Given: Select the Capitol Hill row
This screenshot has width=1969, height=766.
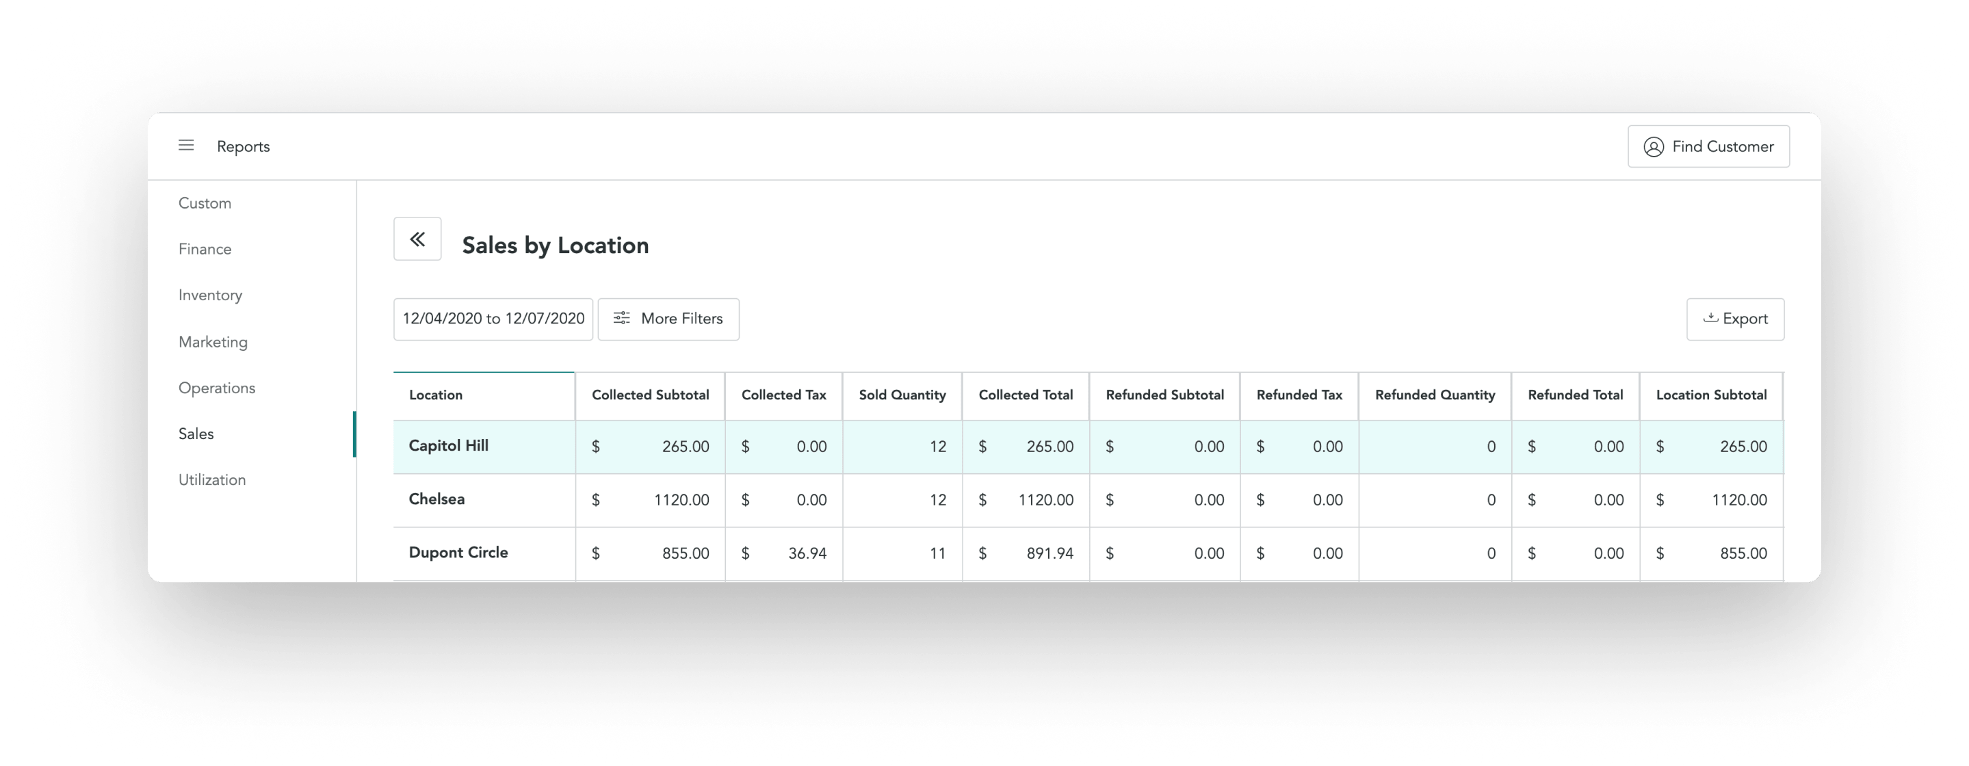Looking at the screenshot, I should (449, 446).
